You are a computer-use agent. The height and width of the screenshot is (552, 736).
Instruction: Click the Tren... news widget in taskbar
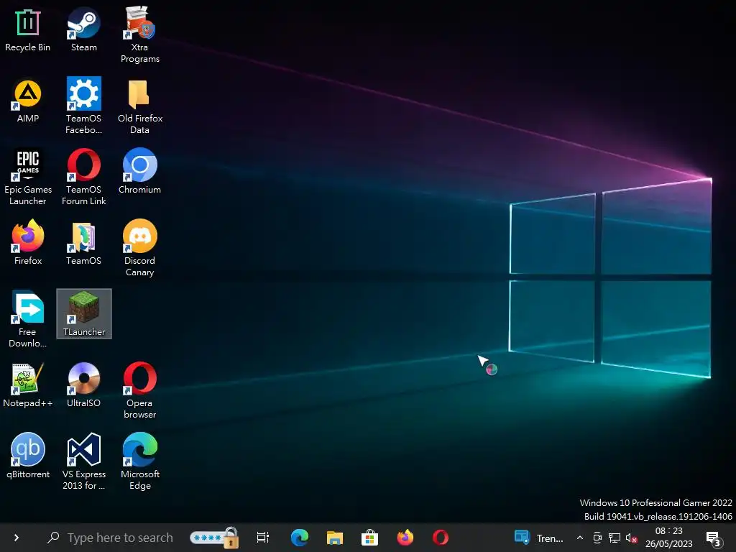coord(539,538)
